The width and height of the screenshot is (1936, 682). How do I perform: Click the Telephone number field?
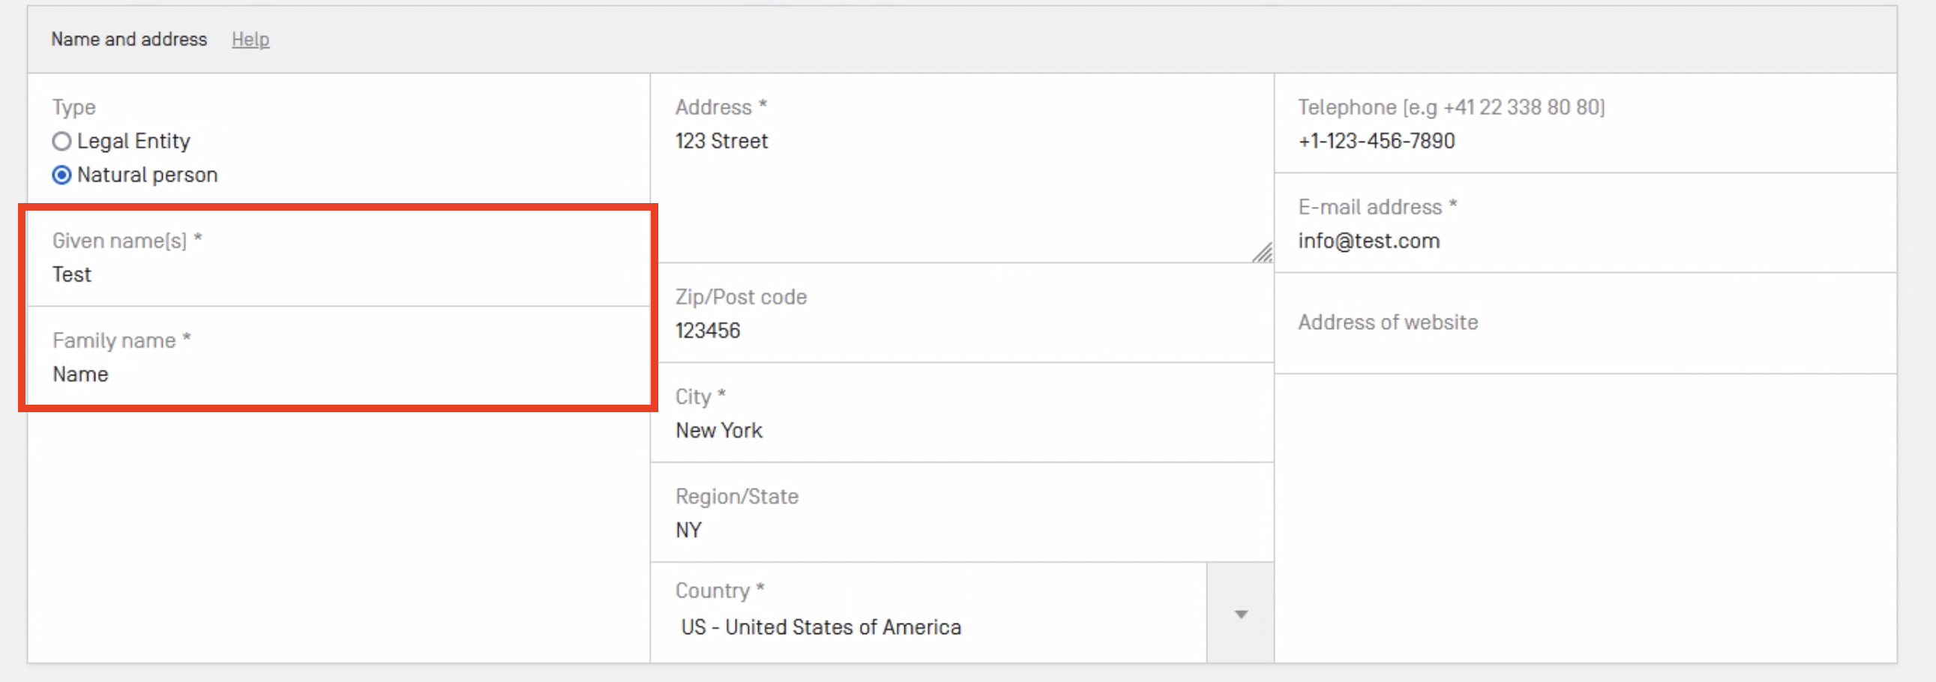click(1584, 141)
